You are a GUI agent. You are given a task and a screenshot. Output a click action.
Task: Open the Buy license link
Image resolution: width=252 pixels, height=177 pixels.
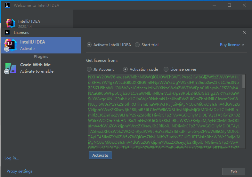(232, 45)
